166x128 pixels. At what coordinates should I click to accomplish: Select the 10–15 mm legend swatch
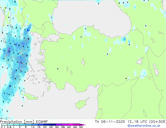35,125
